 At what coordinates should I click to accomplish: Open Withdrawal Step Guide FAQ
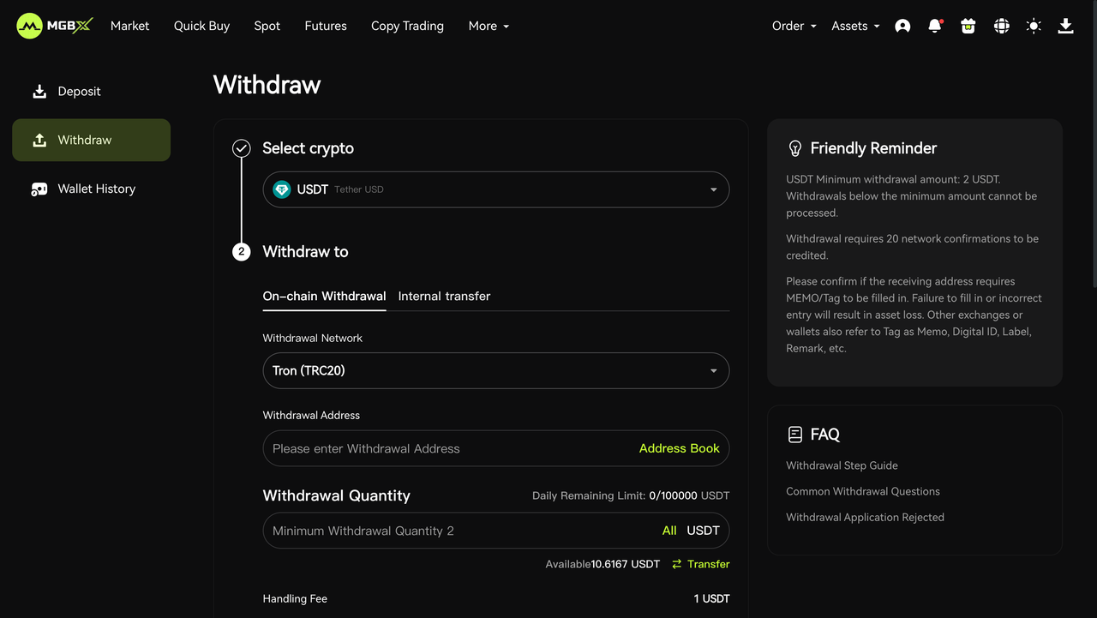842,465
